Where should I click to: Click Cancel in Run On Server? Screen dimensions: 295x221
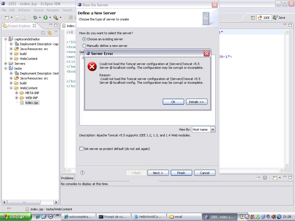[x=205, y=173]
